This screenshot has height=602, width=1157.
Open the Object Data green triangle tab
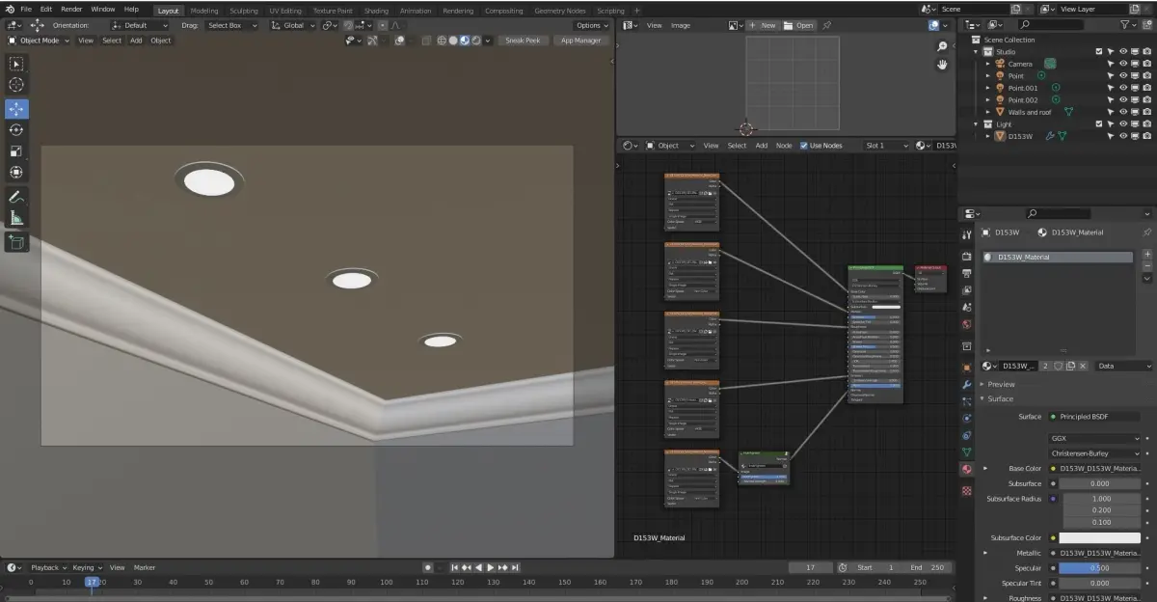pos(967,451)
